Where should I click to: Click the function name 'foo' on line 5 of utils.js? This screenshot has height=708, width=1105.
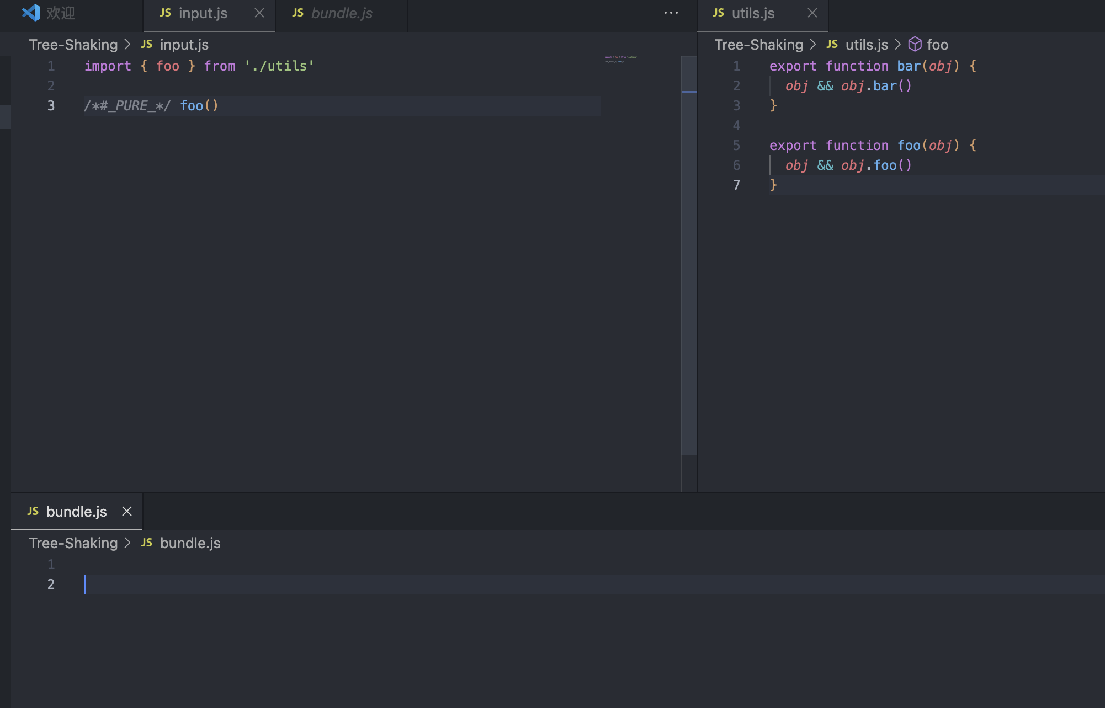point(909,146)
